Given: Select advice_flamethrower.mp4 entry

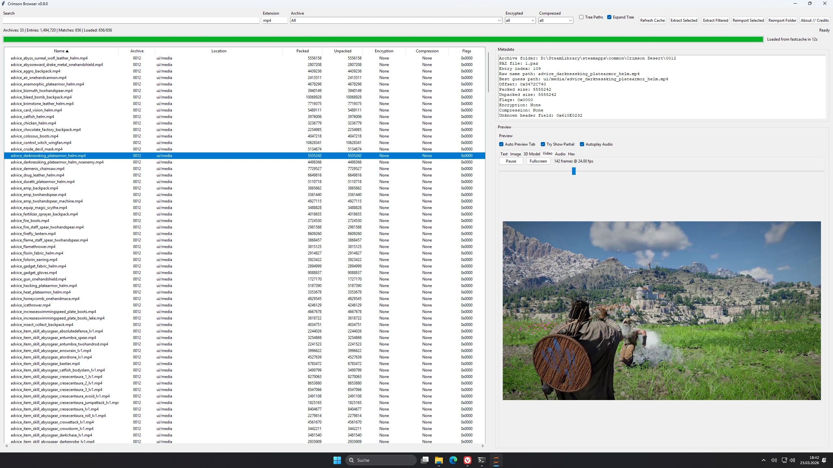Looking at the screenshot, I should [244, 247].
